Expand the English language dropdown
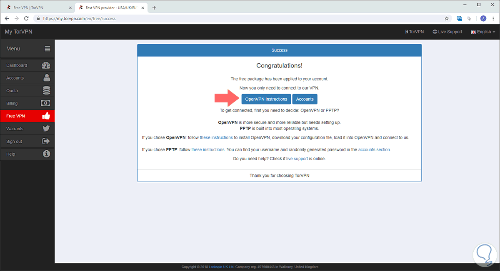 [483, 32]
